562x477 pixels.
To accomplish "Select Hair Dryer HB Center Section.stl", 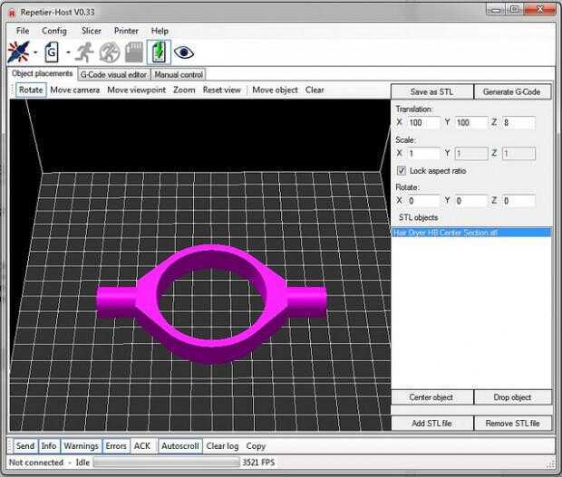I will tap(471, 233).
